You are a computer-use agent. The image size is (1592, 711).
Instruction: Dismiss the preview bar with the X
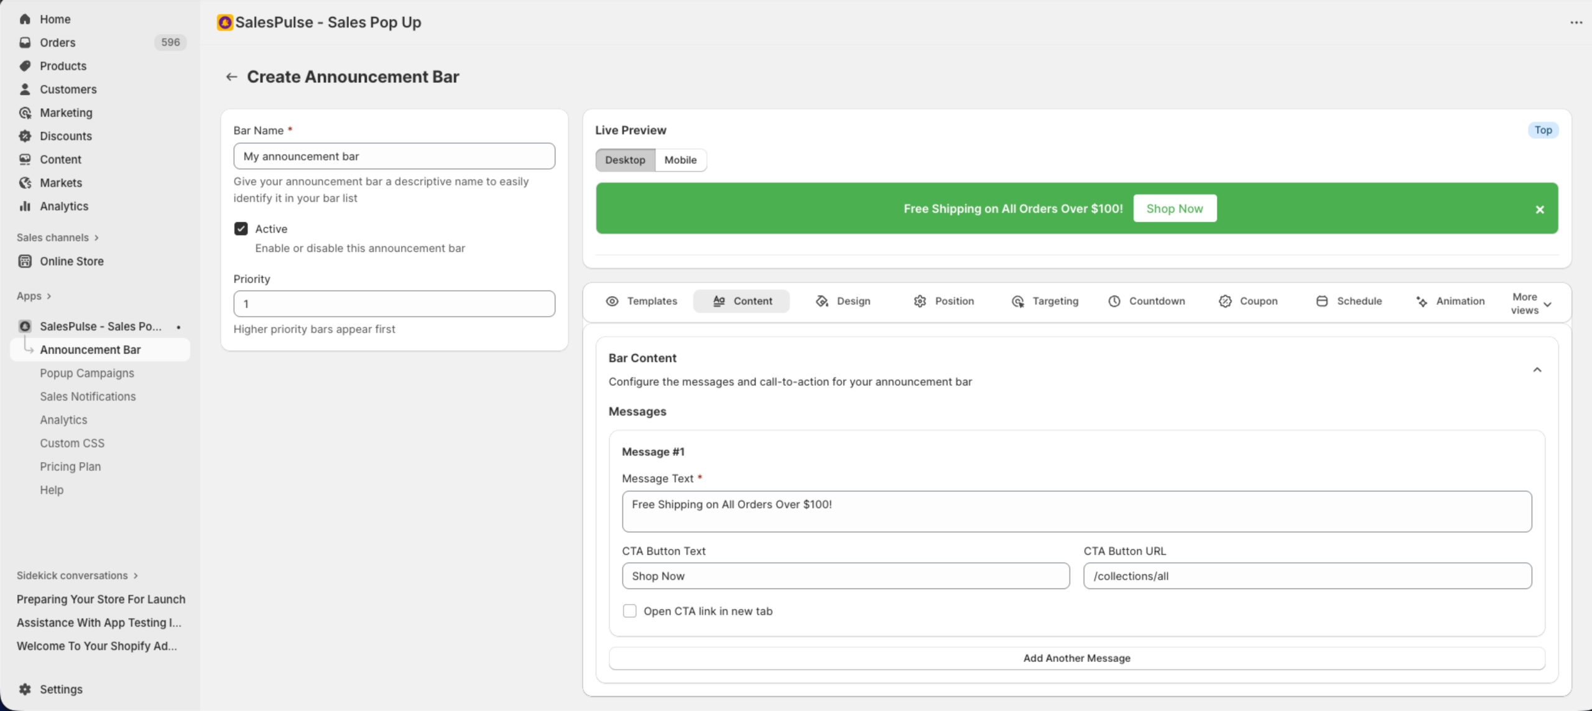point(1540,209)
